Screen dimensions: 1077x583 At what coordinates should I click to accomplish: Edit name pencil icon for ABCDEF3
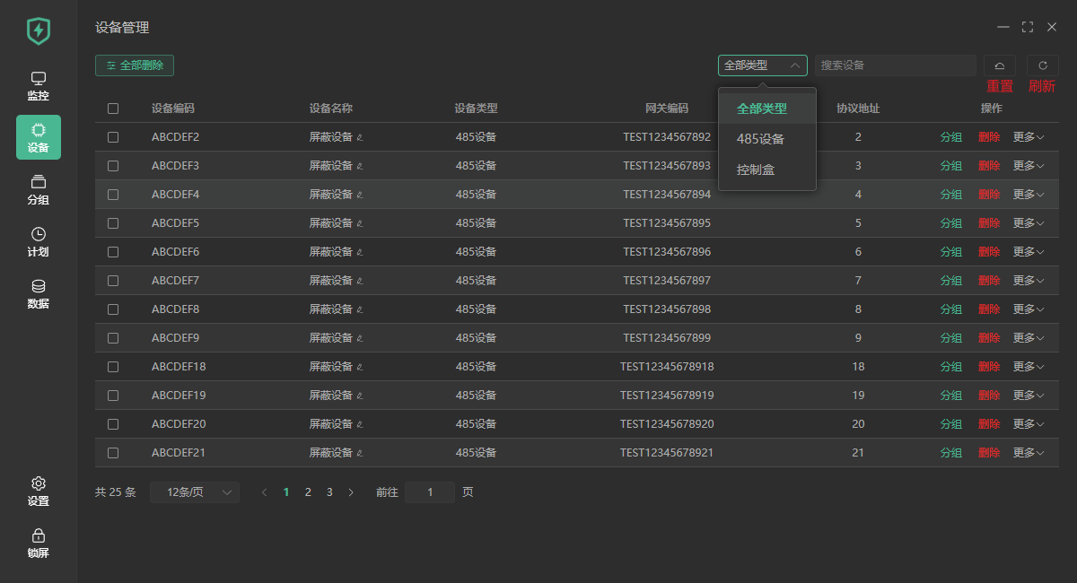(x=360, y=166)
